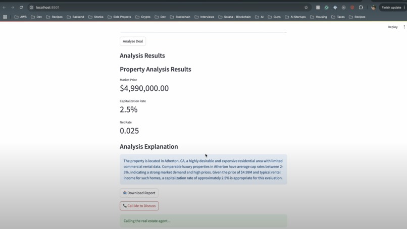Bookmark this page with the star
Image resolution: width=407 pixels, height=229 pixels.
point(306,8)
